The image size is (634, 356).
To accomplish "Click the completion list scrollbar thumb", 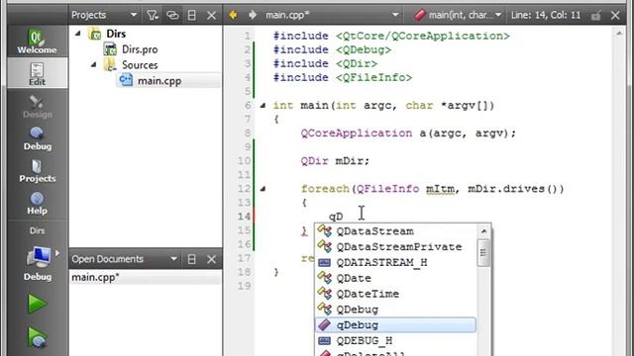I will point(483,253).
